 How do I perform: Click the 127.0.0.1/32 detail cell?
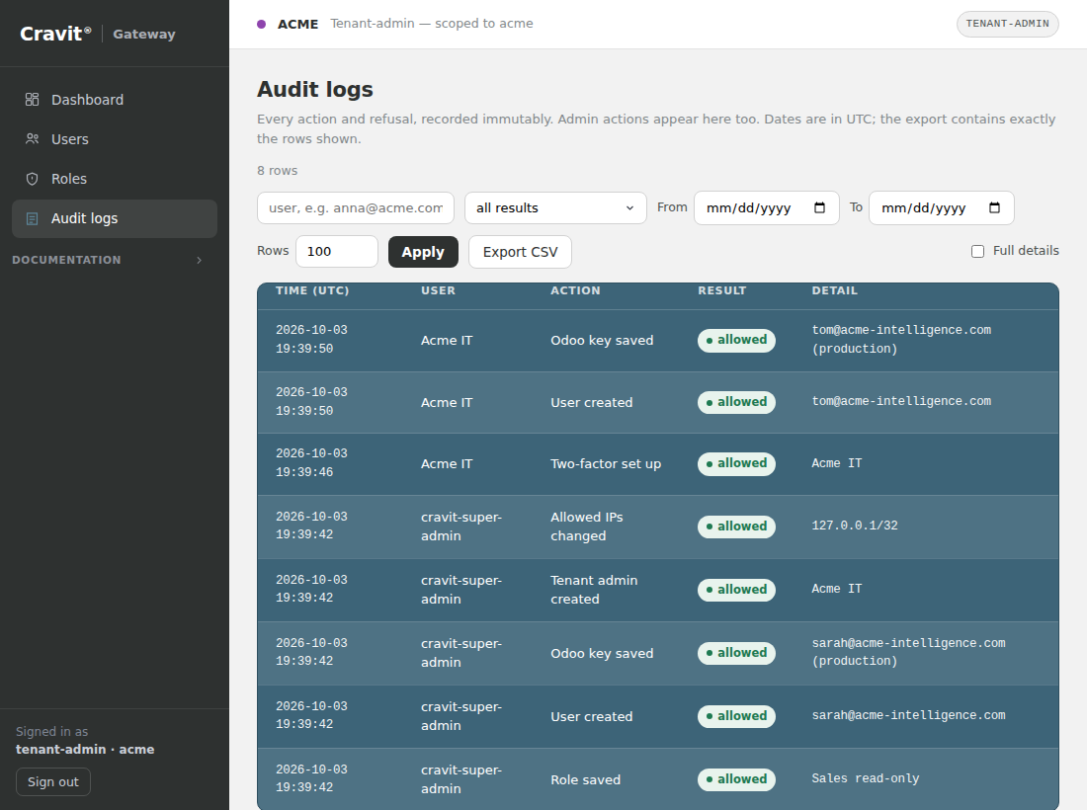[x=855, y=526]
